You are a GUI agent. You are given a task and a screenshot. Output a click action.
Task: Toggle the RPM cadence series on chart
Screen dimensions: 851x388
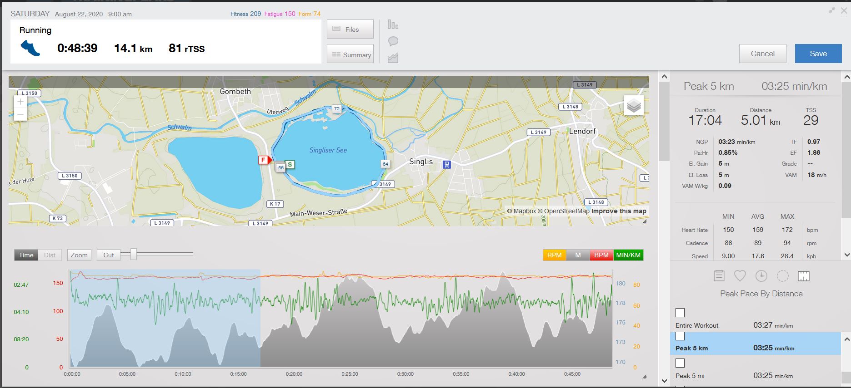pyautogui.click(x=554, y=255)
